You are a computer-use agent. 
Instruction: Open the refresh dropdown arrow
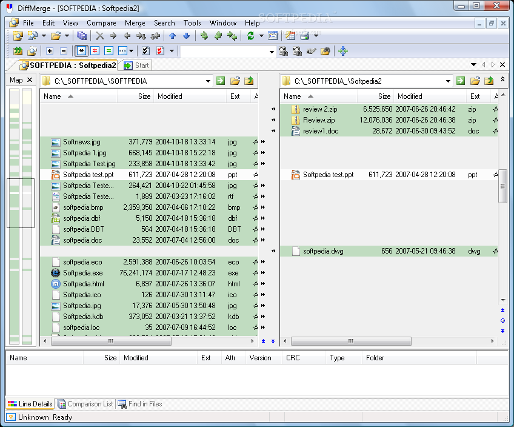tap(261, 36)
